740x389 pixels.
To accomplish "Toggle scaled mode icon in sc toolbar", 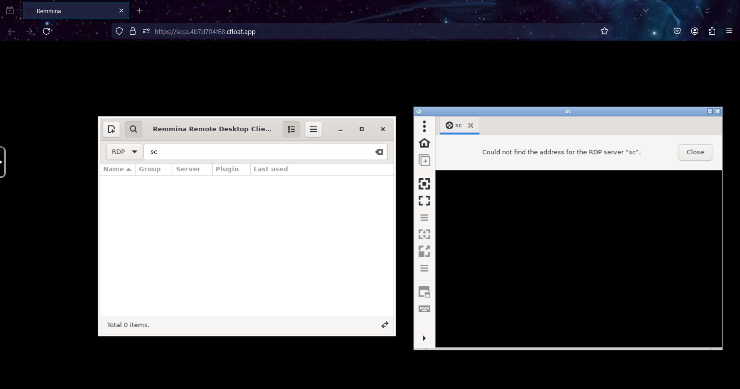I will [424, 251].
